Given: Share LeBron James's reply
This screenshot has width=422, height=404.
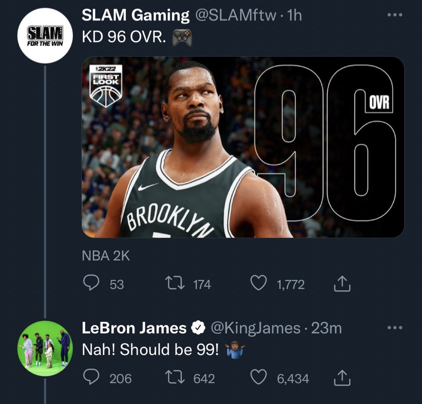Looking at the screenshot, I should [340, 378].
